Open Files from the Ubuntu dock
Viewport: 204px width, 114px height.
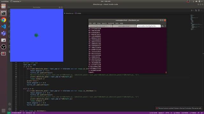4,6
